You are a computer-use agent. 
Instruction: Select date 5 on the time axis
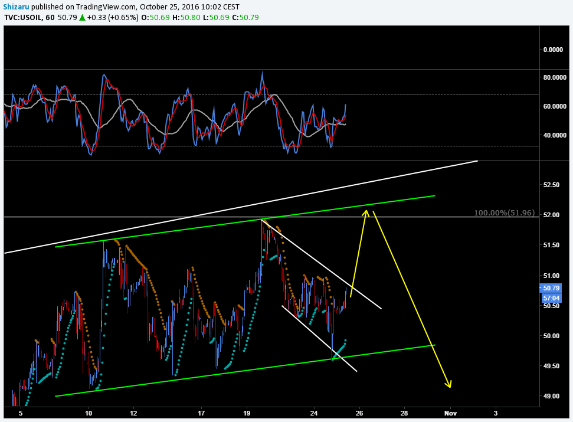tap(21, 413)
